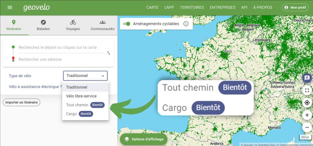Zoom in on the map
The width and height of the screenshot is (313, 146).
307,115
